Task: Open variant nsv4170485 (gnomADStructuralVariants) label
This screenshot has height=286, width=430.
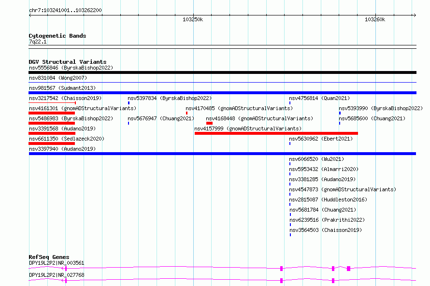Action: pos(239,108)
